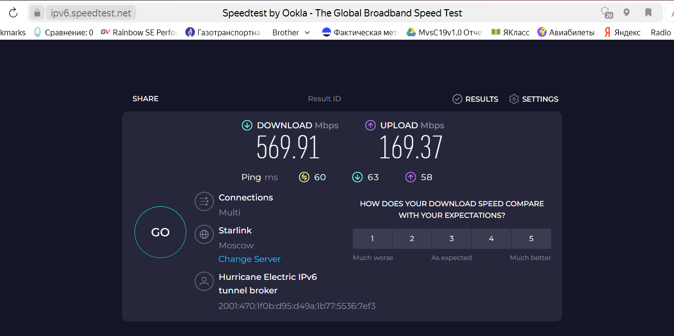Open the ЯКласс bookmark
The width and height of the screenshot is (674, 336).
pyautogui.click(x=510, y=32)
